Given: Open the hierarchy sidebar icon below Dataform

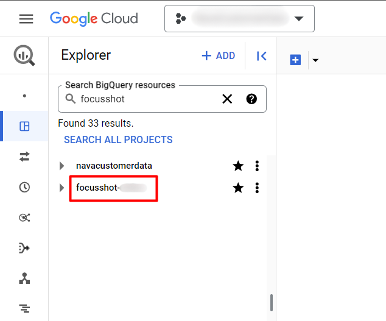Looking at the screenshot, I should pyautogui.click(x=24, y=278).
